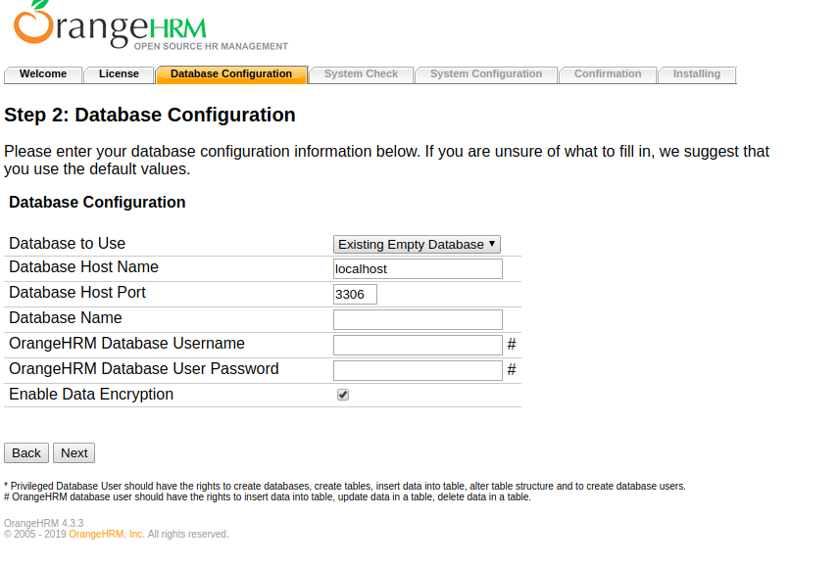Screen dimensions: 840x566
Task: Open the System Check tab
Action: click(x=361, y=74)
